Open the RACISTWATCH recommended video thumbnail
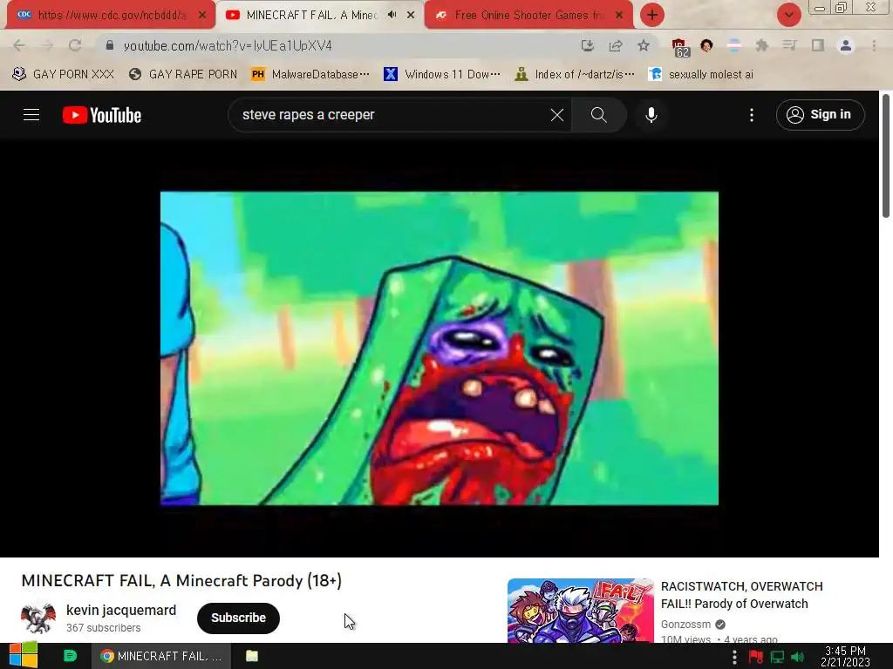 pos(580,611)
